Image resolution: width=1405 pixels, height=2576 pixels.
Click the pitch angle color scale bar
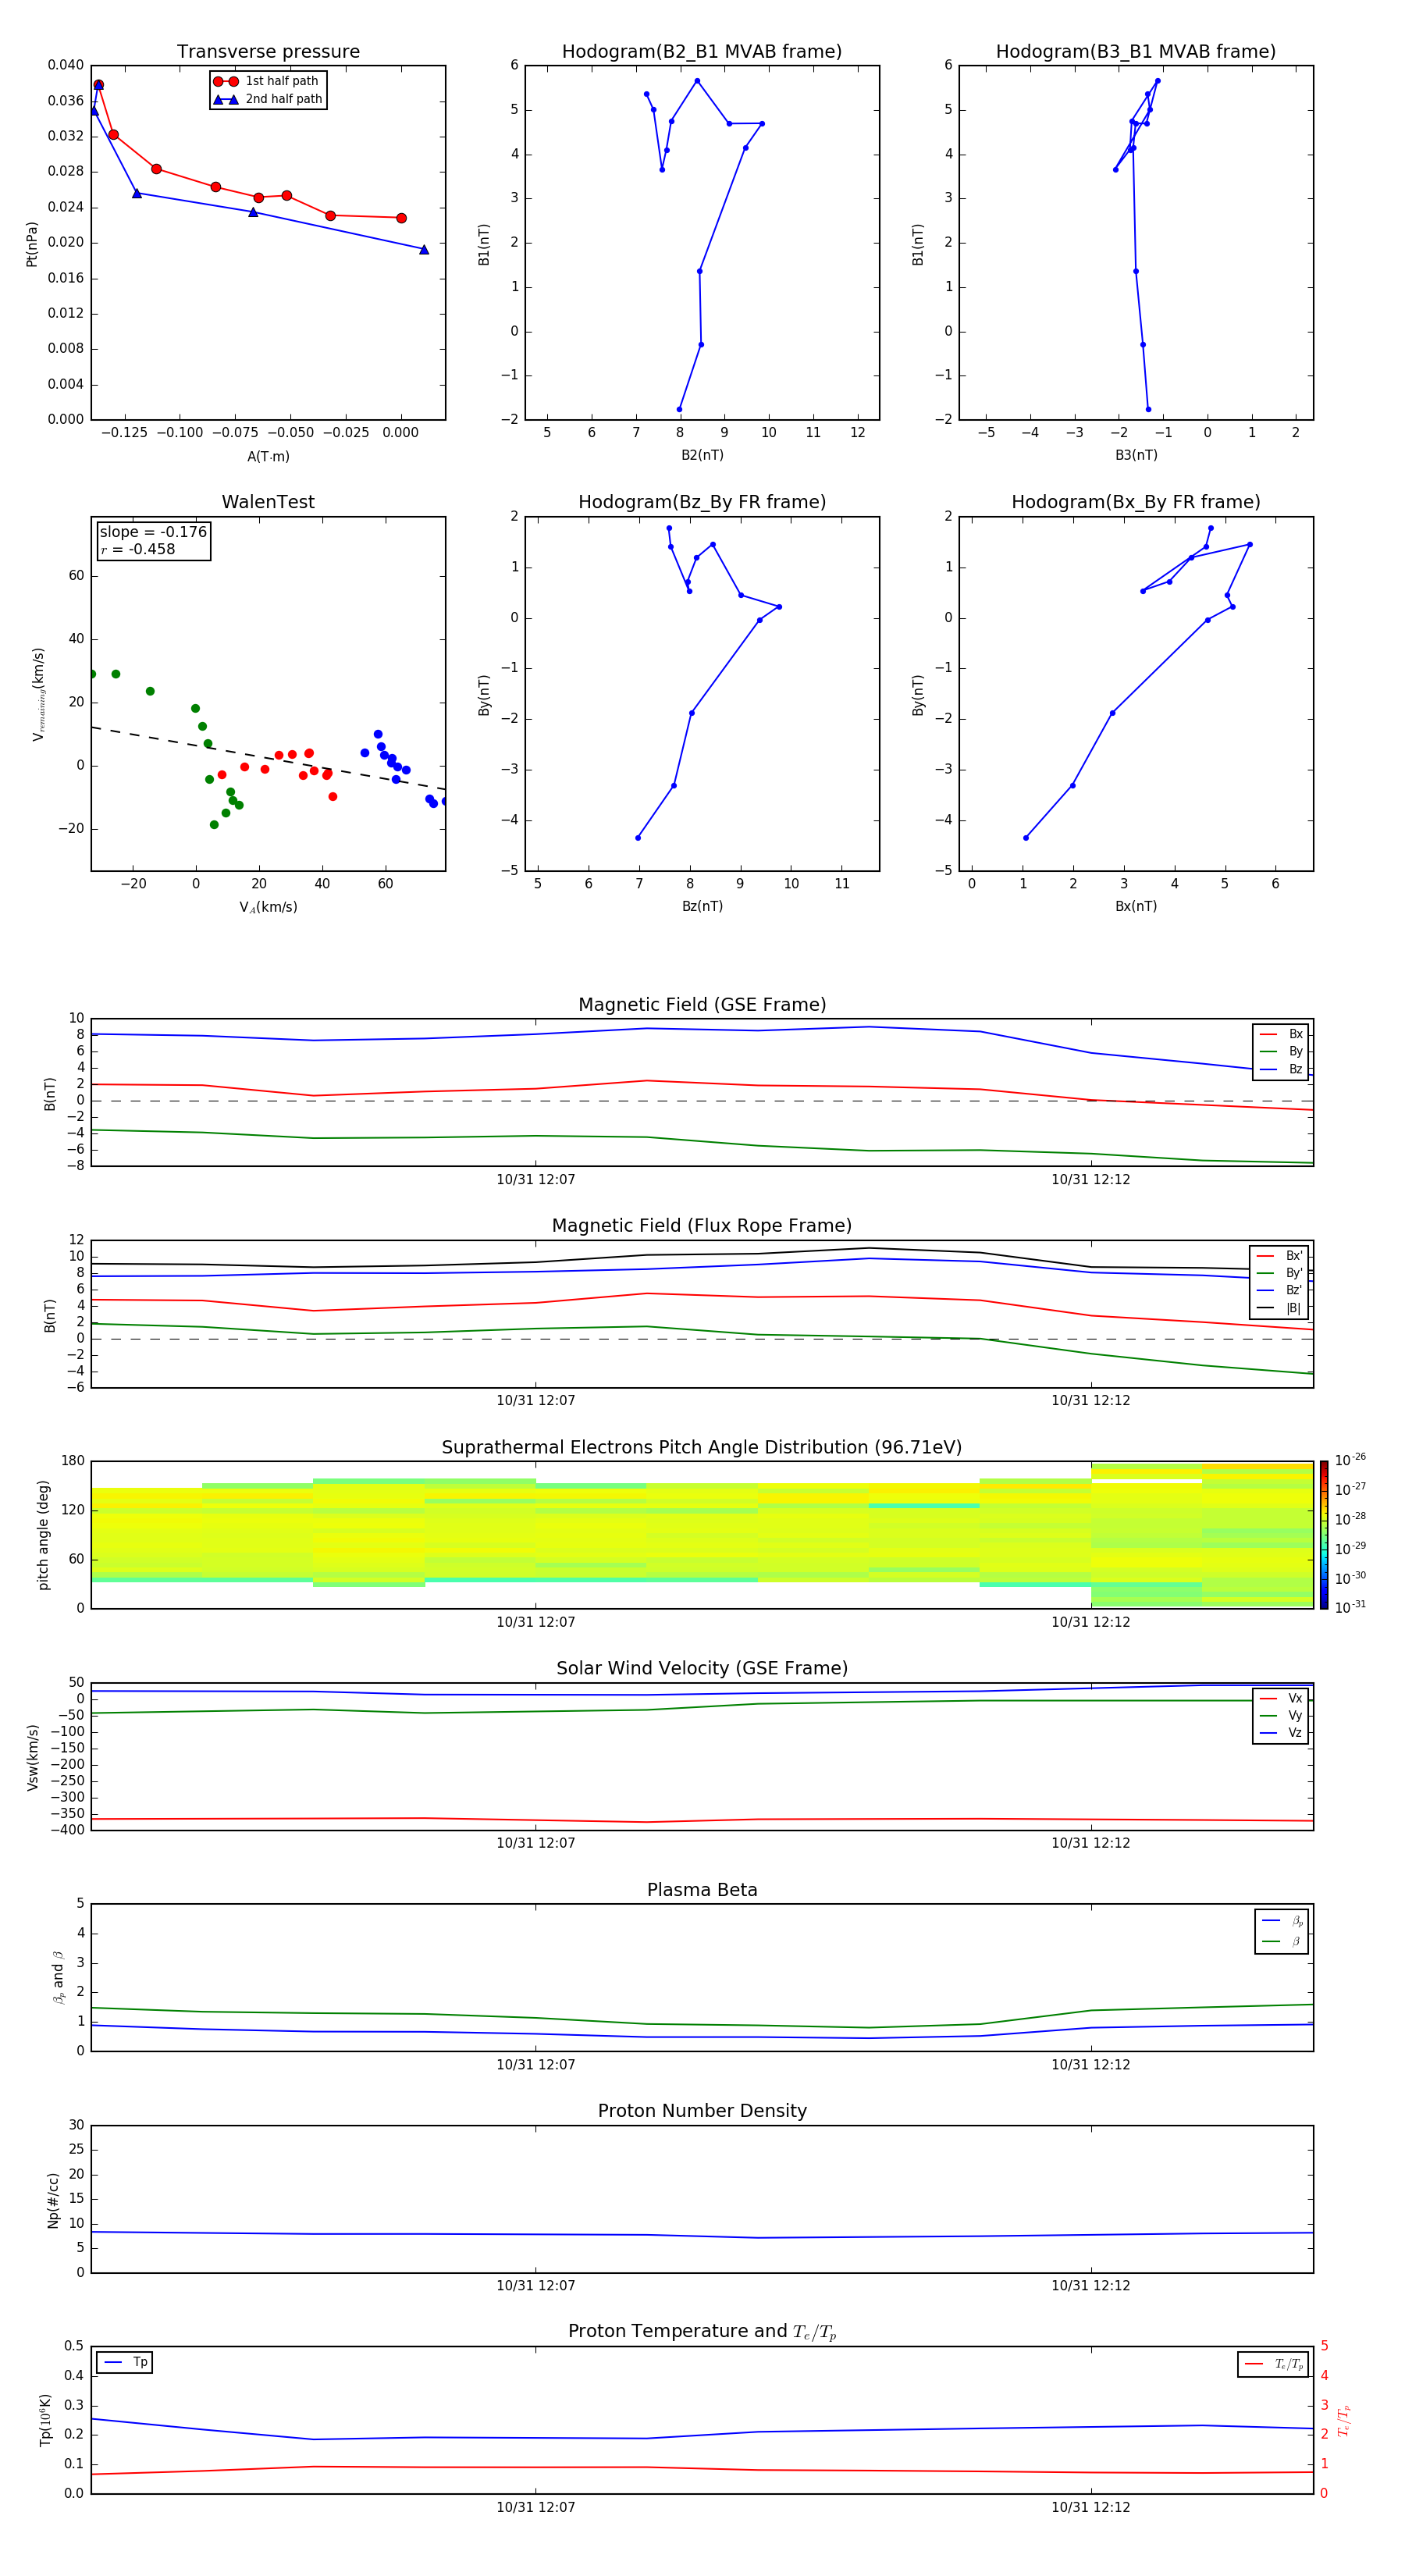[1324, 1535]
